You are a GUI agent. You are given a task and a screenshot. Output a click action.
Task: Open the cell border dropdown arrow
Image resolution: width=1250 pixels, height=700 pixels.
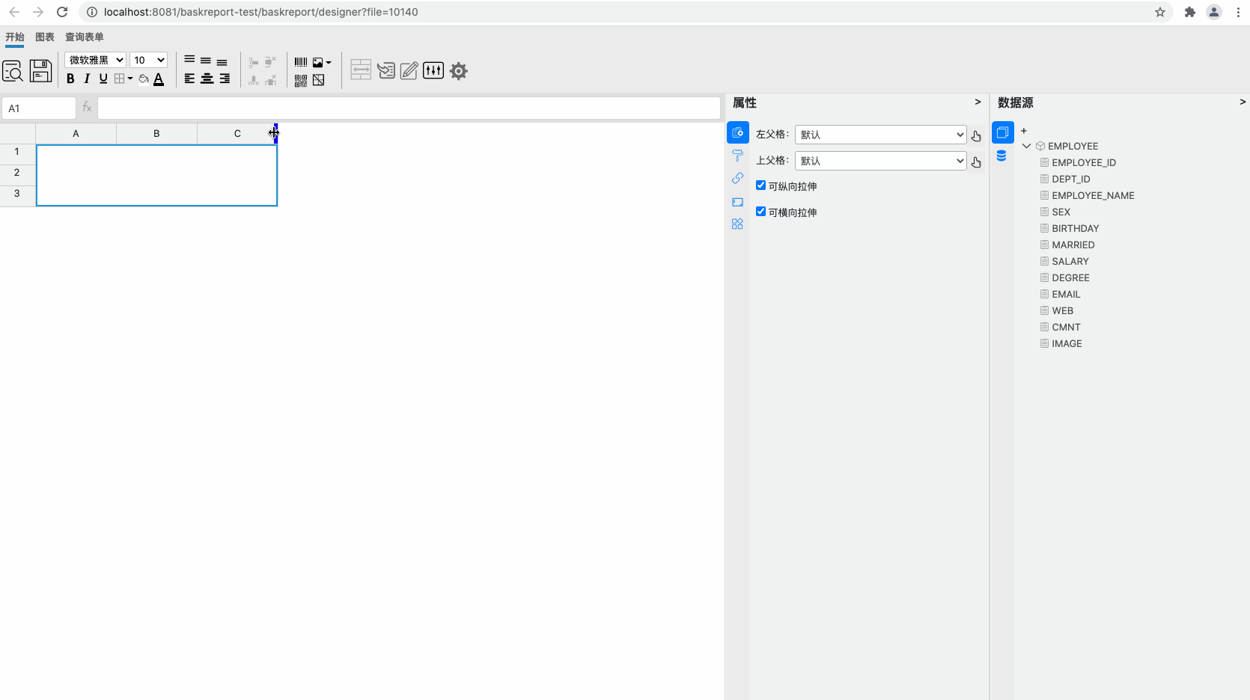click(x=130, y=79)
